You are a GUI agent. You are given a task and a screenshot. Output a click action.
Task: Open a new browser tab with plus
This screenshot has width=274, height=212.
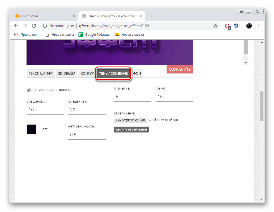(x=151, y=16)
